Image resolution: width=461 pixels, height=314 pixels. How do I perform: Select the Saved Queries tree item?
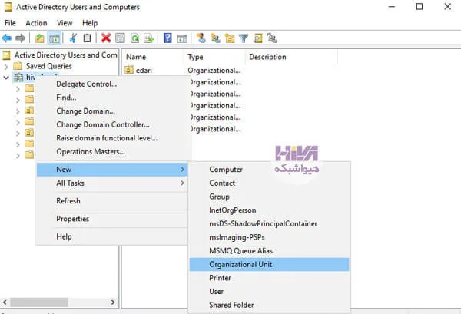tap(49, 66)
